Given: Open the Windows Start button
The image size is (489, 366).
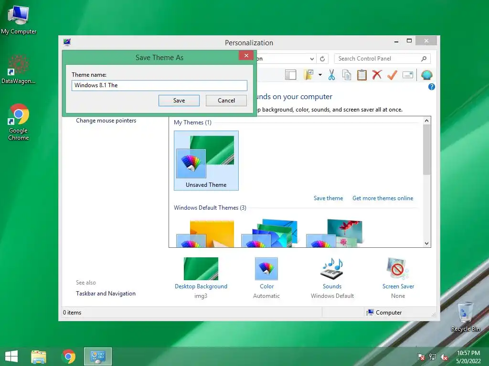Looking at the screenshot, I should click(11, 356).
